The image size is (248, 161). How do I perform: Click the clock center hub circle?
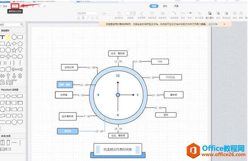[118, 95]
